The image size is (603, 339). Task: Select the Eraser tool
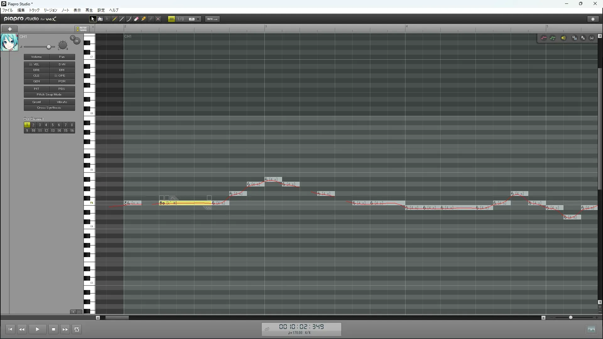(x=136, y=19)
